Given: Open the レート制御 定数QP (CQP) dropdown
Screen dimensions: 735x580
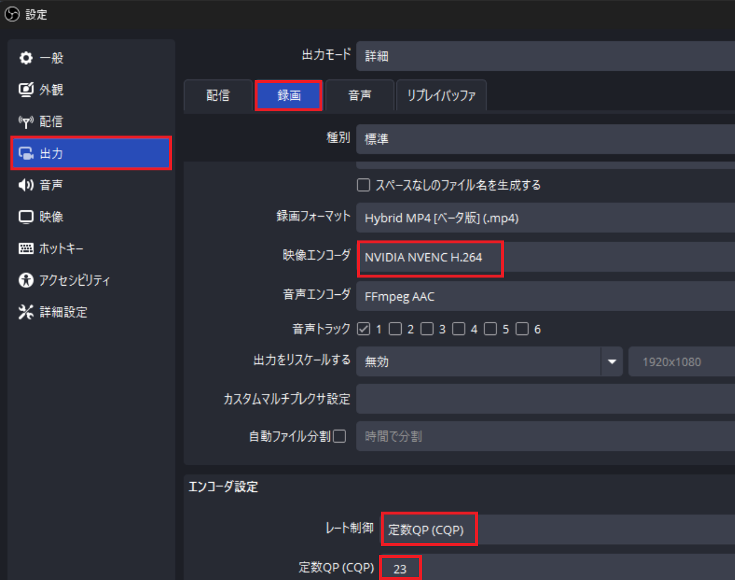Looking at the screenshot, I should 556,530.
